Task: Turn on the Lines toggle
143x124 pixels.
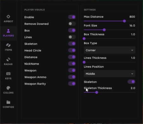Action: [72, 37]
